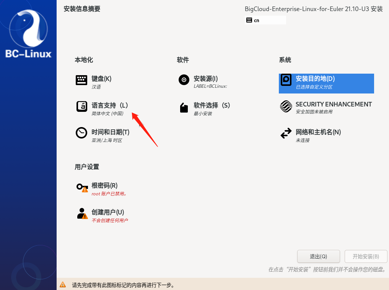
Task: Click the 开始安装(B) button
Action: pyautogui.click(x=366, y=256)
